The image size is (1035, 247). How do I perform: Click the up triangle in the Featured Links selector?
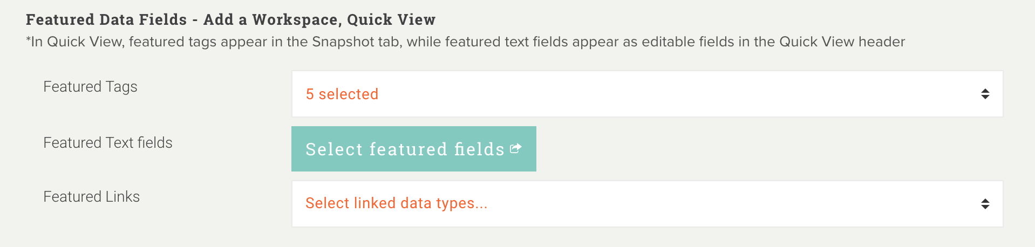(x=985, y=201)
